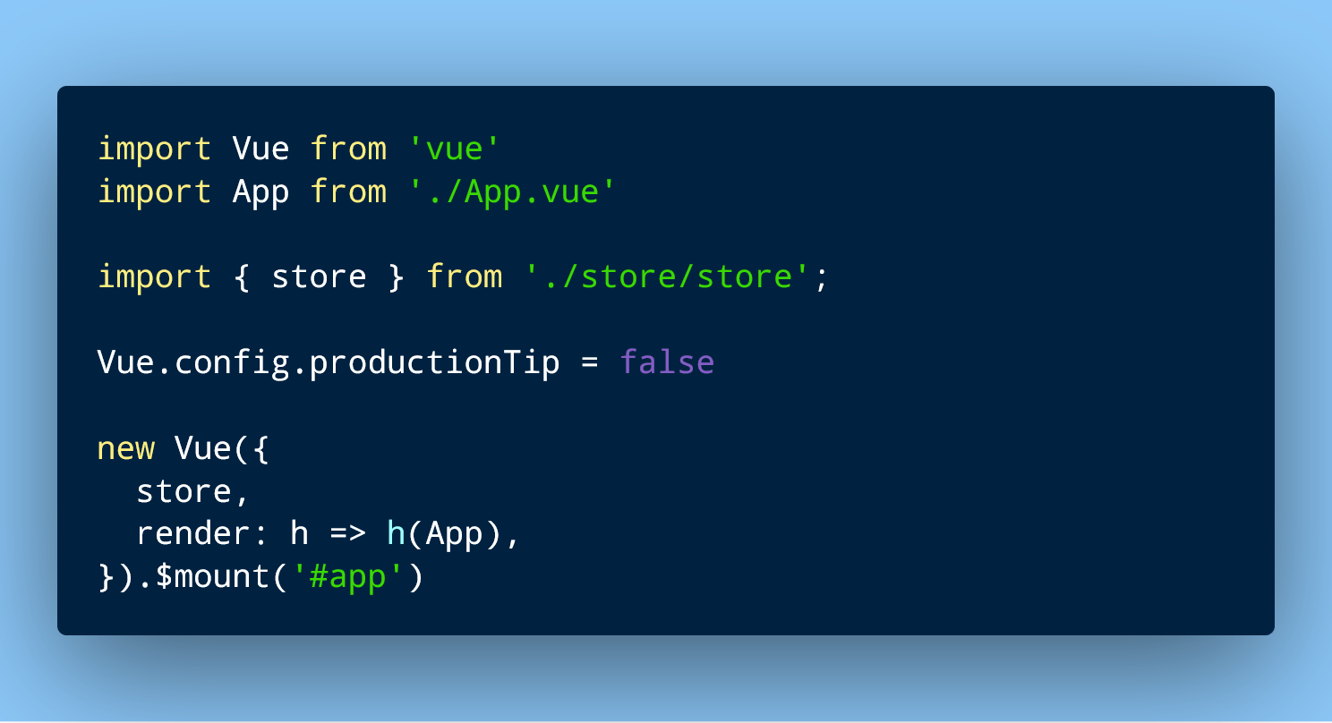Click 'Vue' in the first import line

(261, 149)
